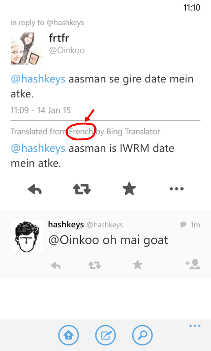211x351 pixels.
Task: Open "in reply to @hashkeys" link
Action: click(47, 22)
